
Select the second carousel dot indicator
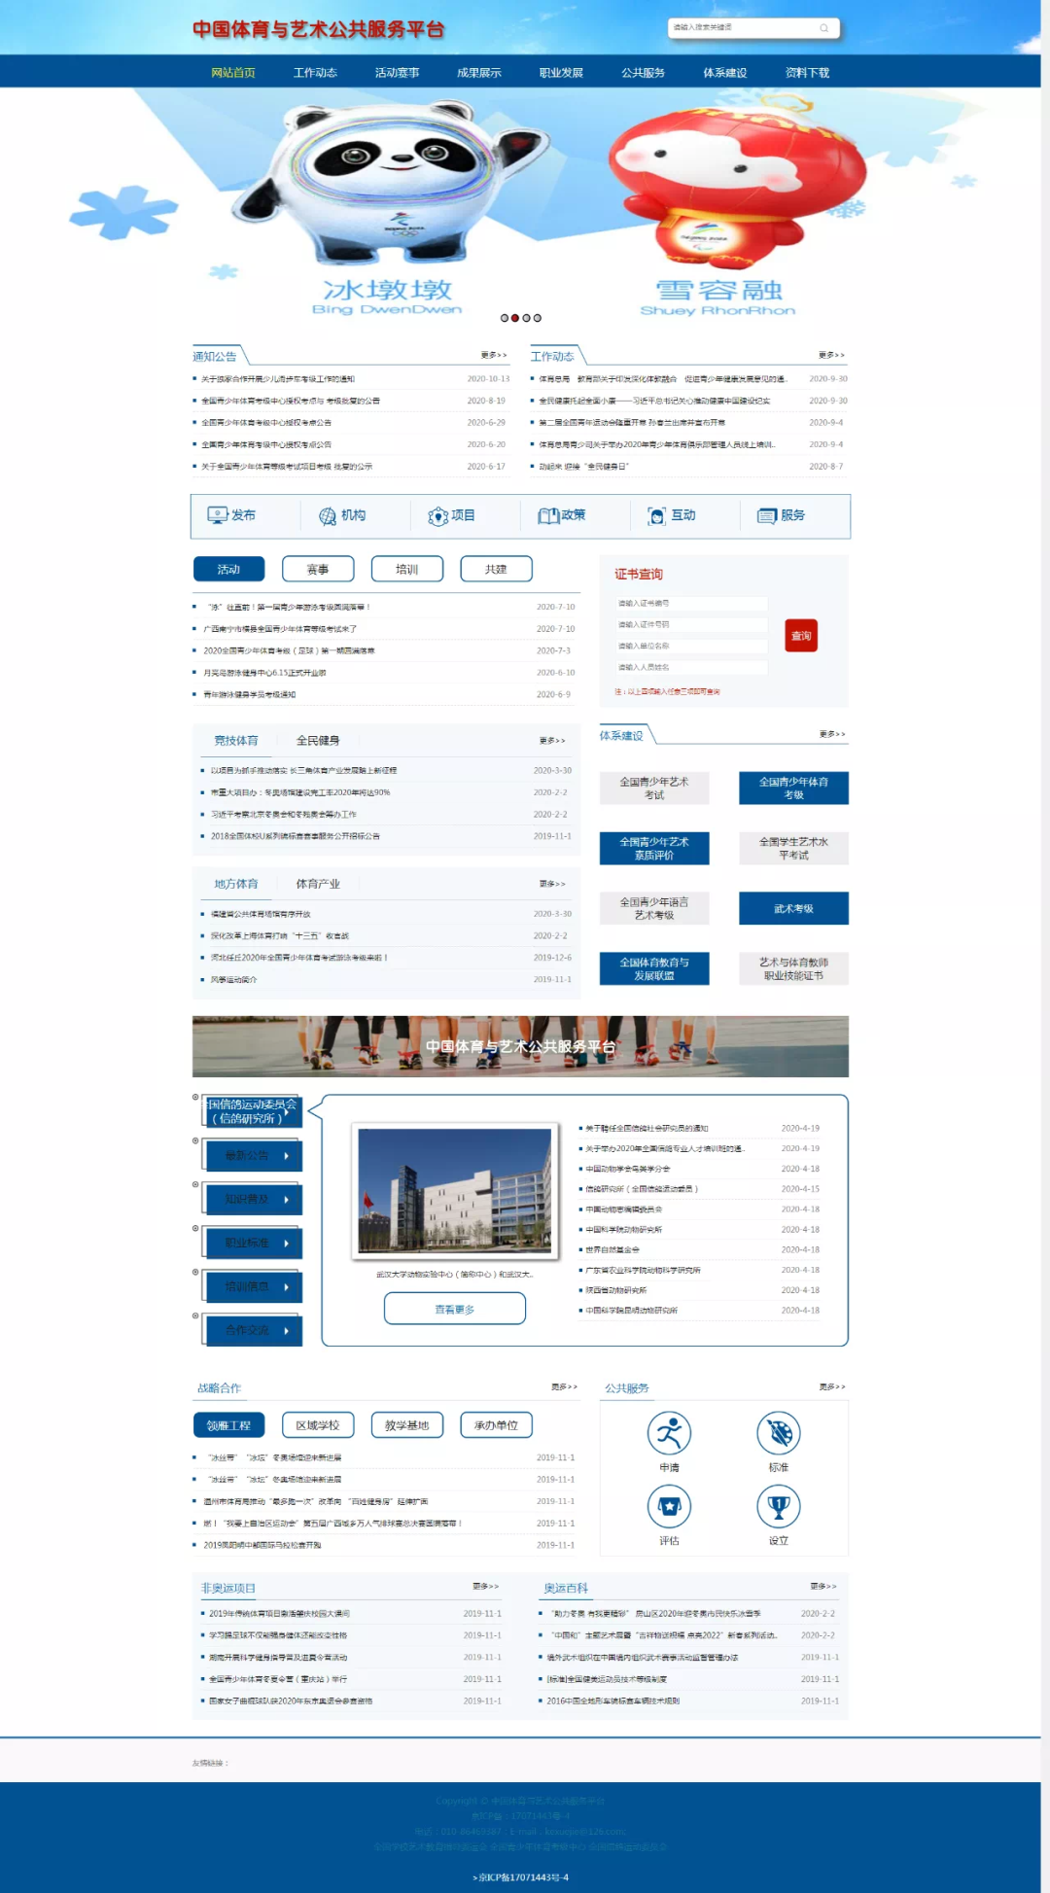pyautogui.click(x=515, y=318)
